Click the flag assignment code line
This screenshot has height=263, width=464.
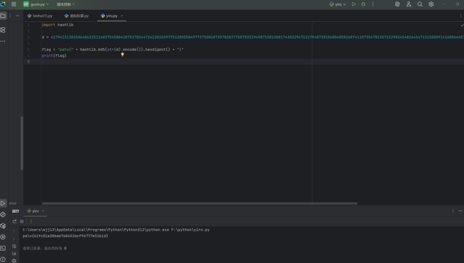tap(113, 49)
